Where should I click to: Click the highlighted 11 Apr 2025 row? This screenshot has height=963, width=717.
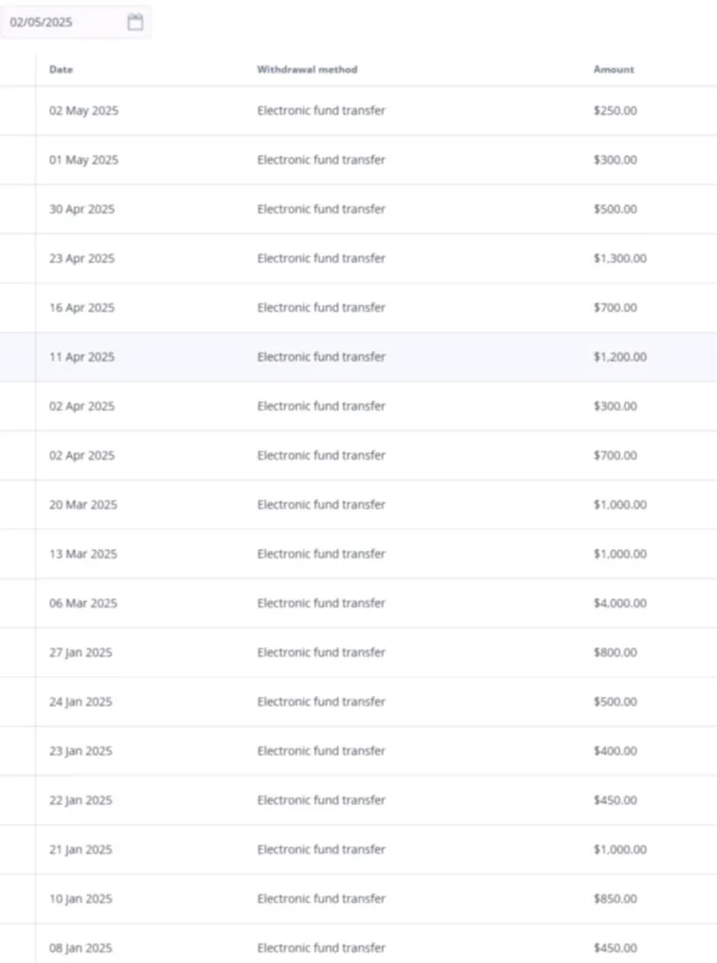point(321,357)
